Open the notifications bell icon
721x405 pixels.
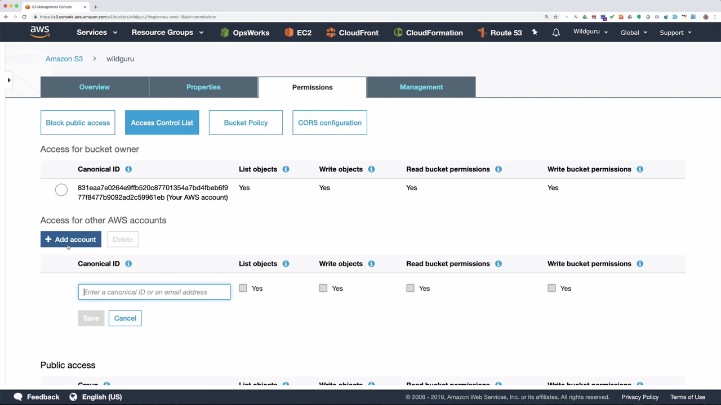coord(556,33)
